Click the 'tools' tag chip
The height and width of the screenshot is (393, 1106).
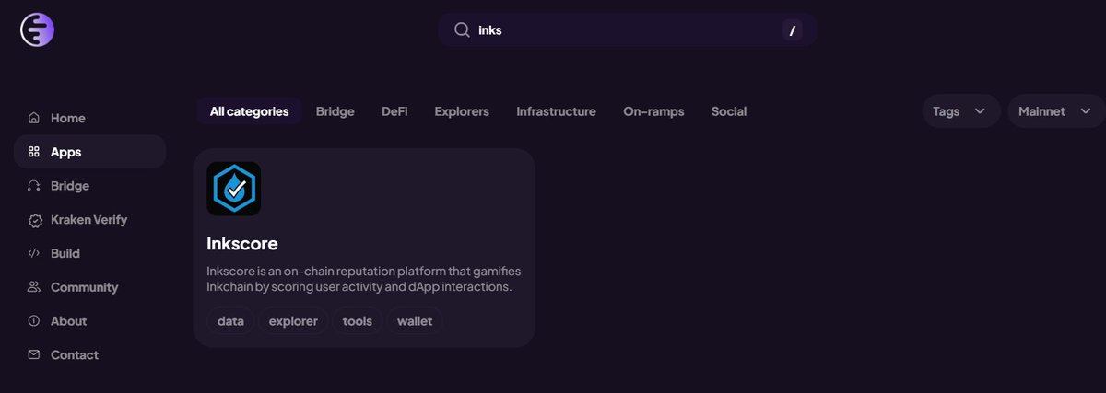(358, 321)
